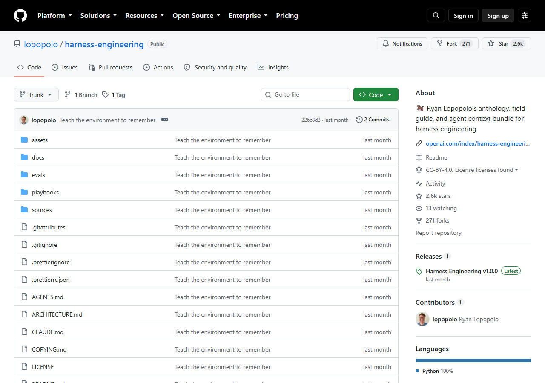Open the COPYING.md file
Screen dimensions: 545x383
coord(49,349)
